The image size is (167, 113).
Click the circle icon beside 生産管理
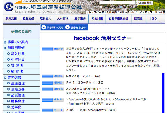(8, 83)
